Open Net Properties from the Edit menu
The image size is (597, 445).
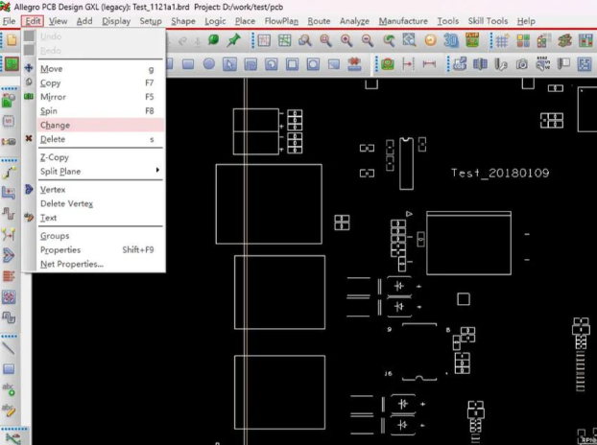(71, 264)
